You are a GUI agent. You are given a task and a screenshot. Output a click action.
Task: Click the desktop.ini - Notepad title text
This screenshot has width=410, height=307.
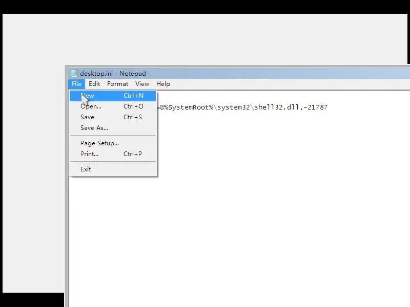(113, 74)
